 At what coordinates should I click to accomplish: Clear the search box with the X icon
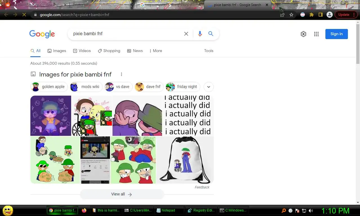tap(186, 34)
